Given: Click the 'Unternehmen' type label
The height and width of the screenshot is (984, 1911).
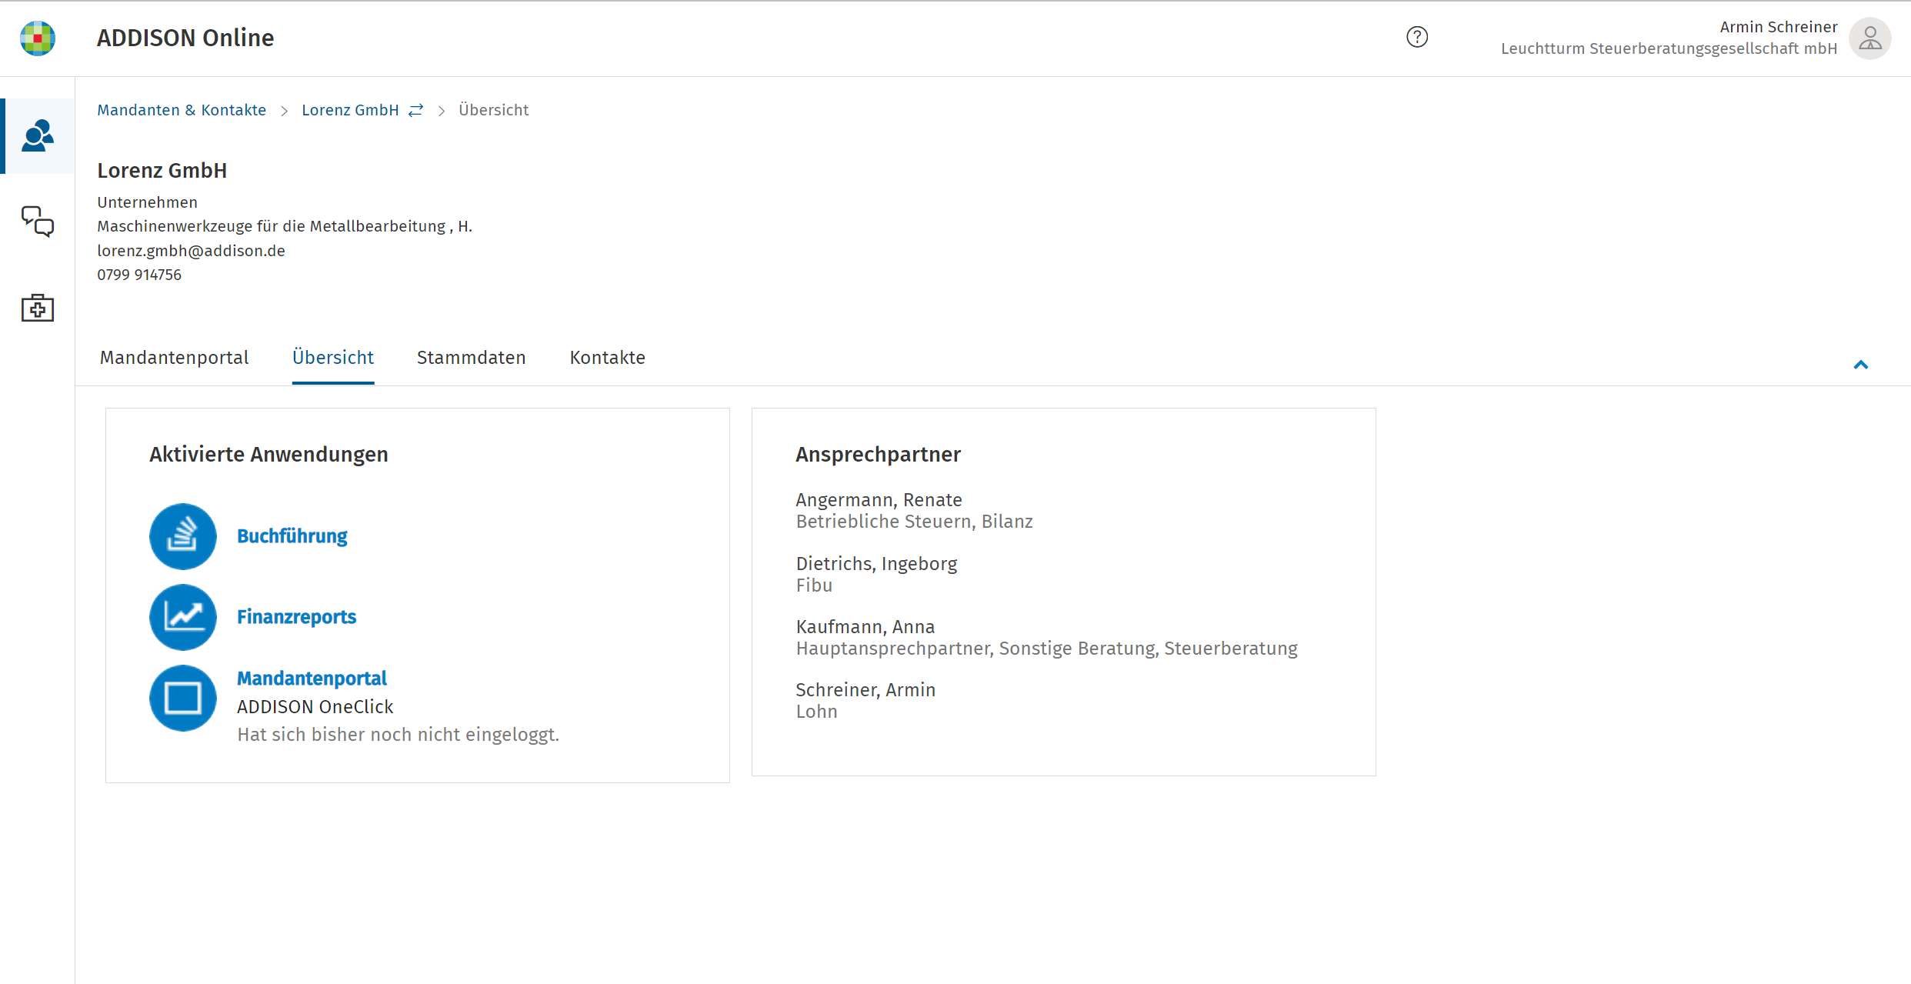Looking at the screenshot, I should click(x=147, y=202).
